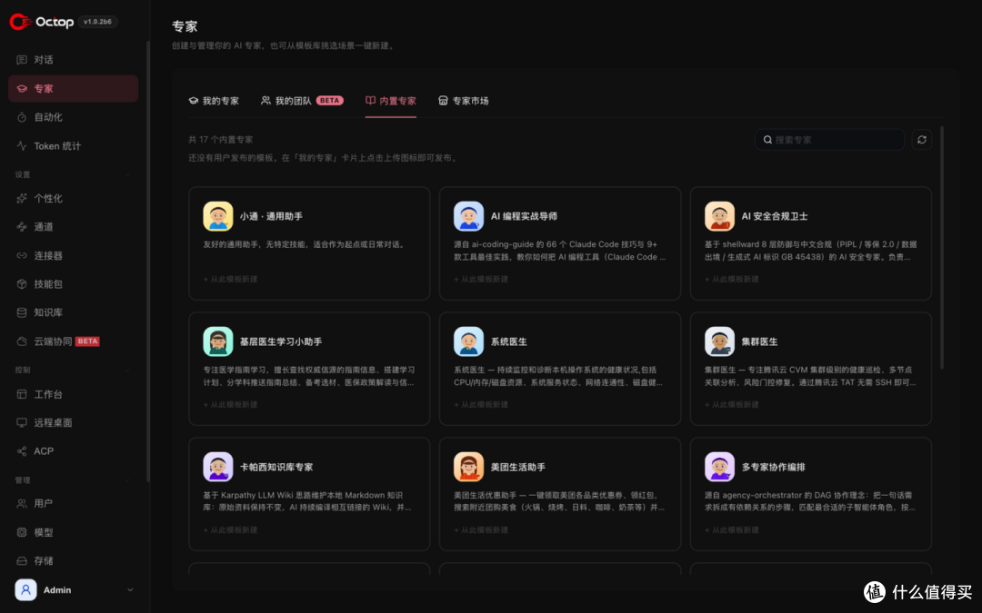982x613 pixels.
Task: Switch to the 我的团队 BETA tab
Action: (302, 101)
